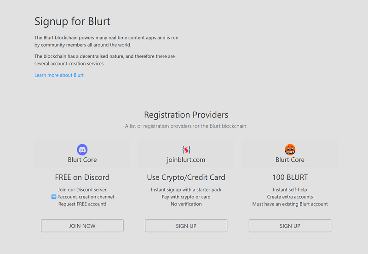Image resolution: width=368 pixels, height=254 pixels.
Task: Click the joinblurt.com bracket logo icon
Action: point(186,149)
